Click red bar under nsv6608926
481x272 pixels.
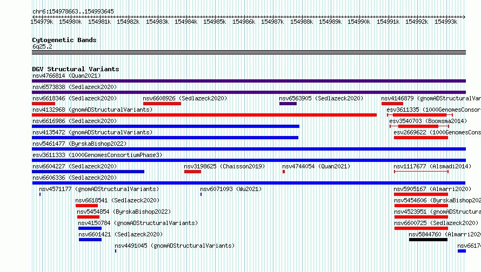click(162, 104)
